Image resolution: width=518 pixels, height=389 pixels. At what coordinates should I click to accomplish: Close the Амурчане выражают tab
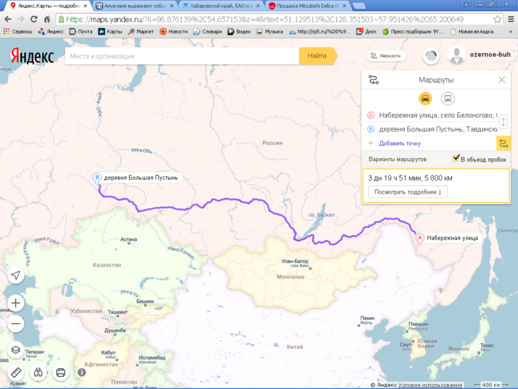tap(171, 6)
